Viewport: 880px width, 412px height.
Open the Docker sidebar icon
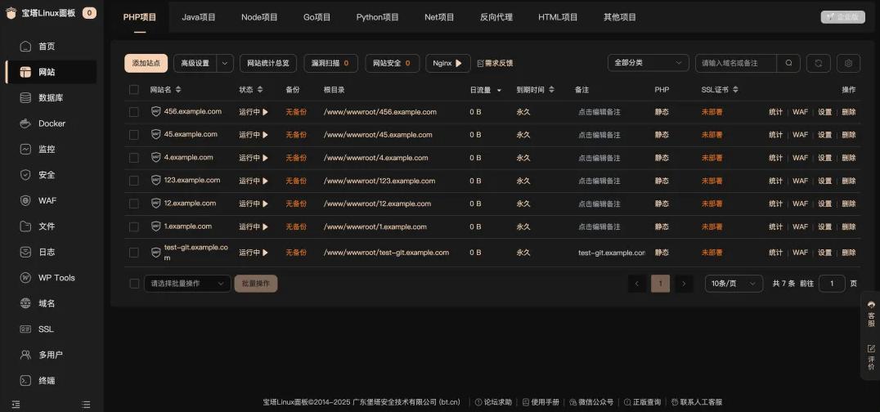point(25,123)
